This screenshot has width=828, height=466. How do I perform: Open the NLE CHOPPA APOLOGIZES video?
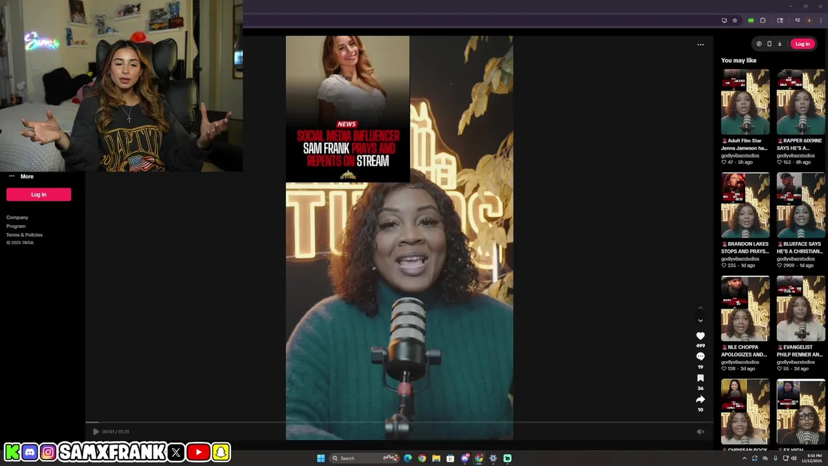click(745, 309)
